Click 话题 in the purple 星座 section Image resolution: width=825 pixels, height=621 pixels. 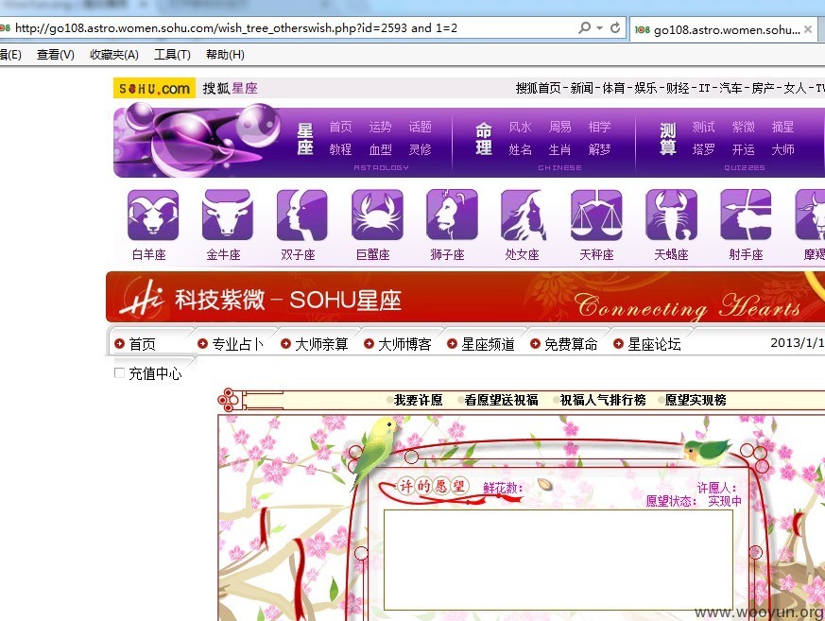(420, 127)
